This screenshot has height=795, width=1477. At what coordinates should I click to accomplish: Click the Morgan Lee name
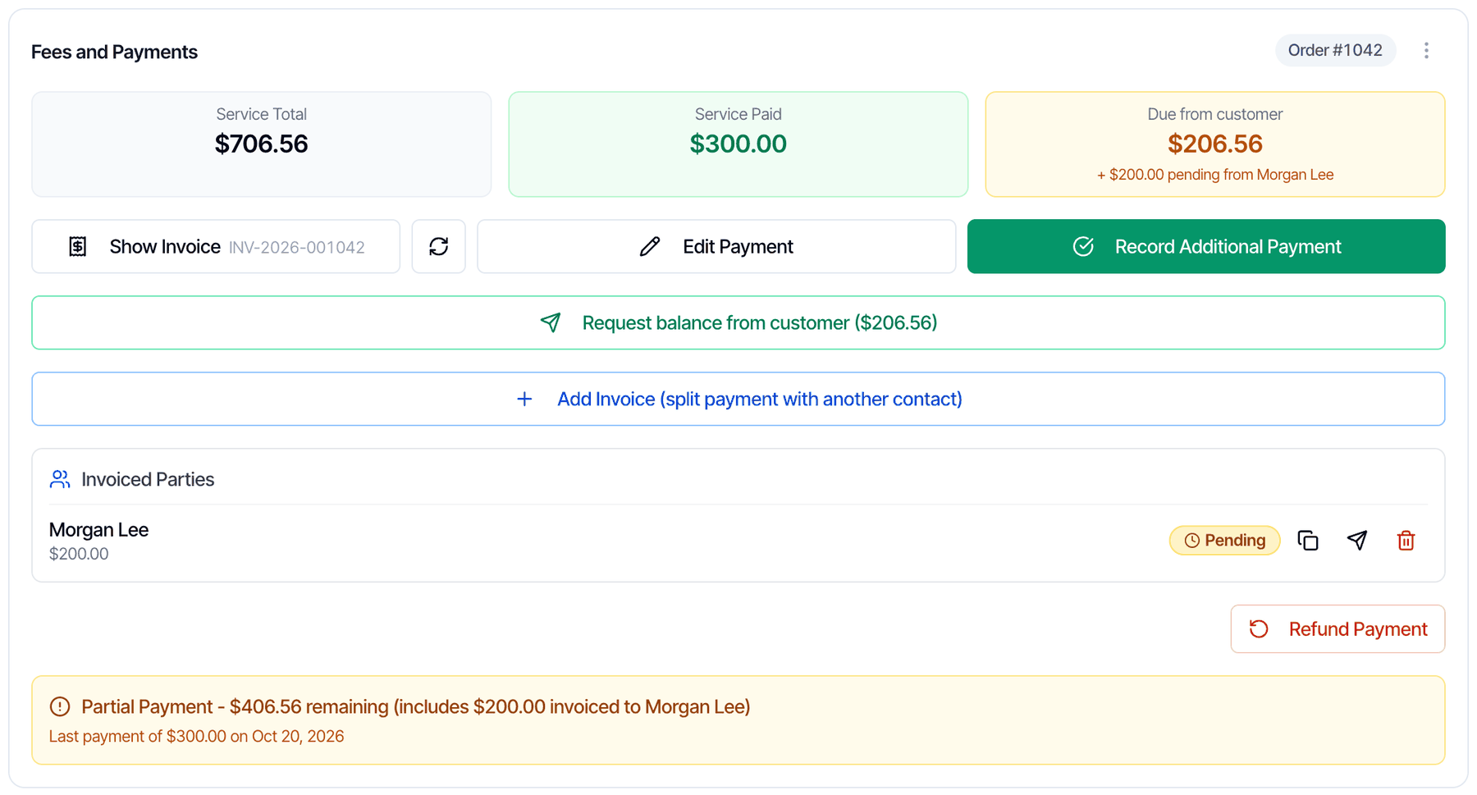pyautogui.click(x=98, y=530)
